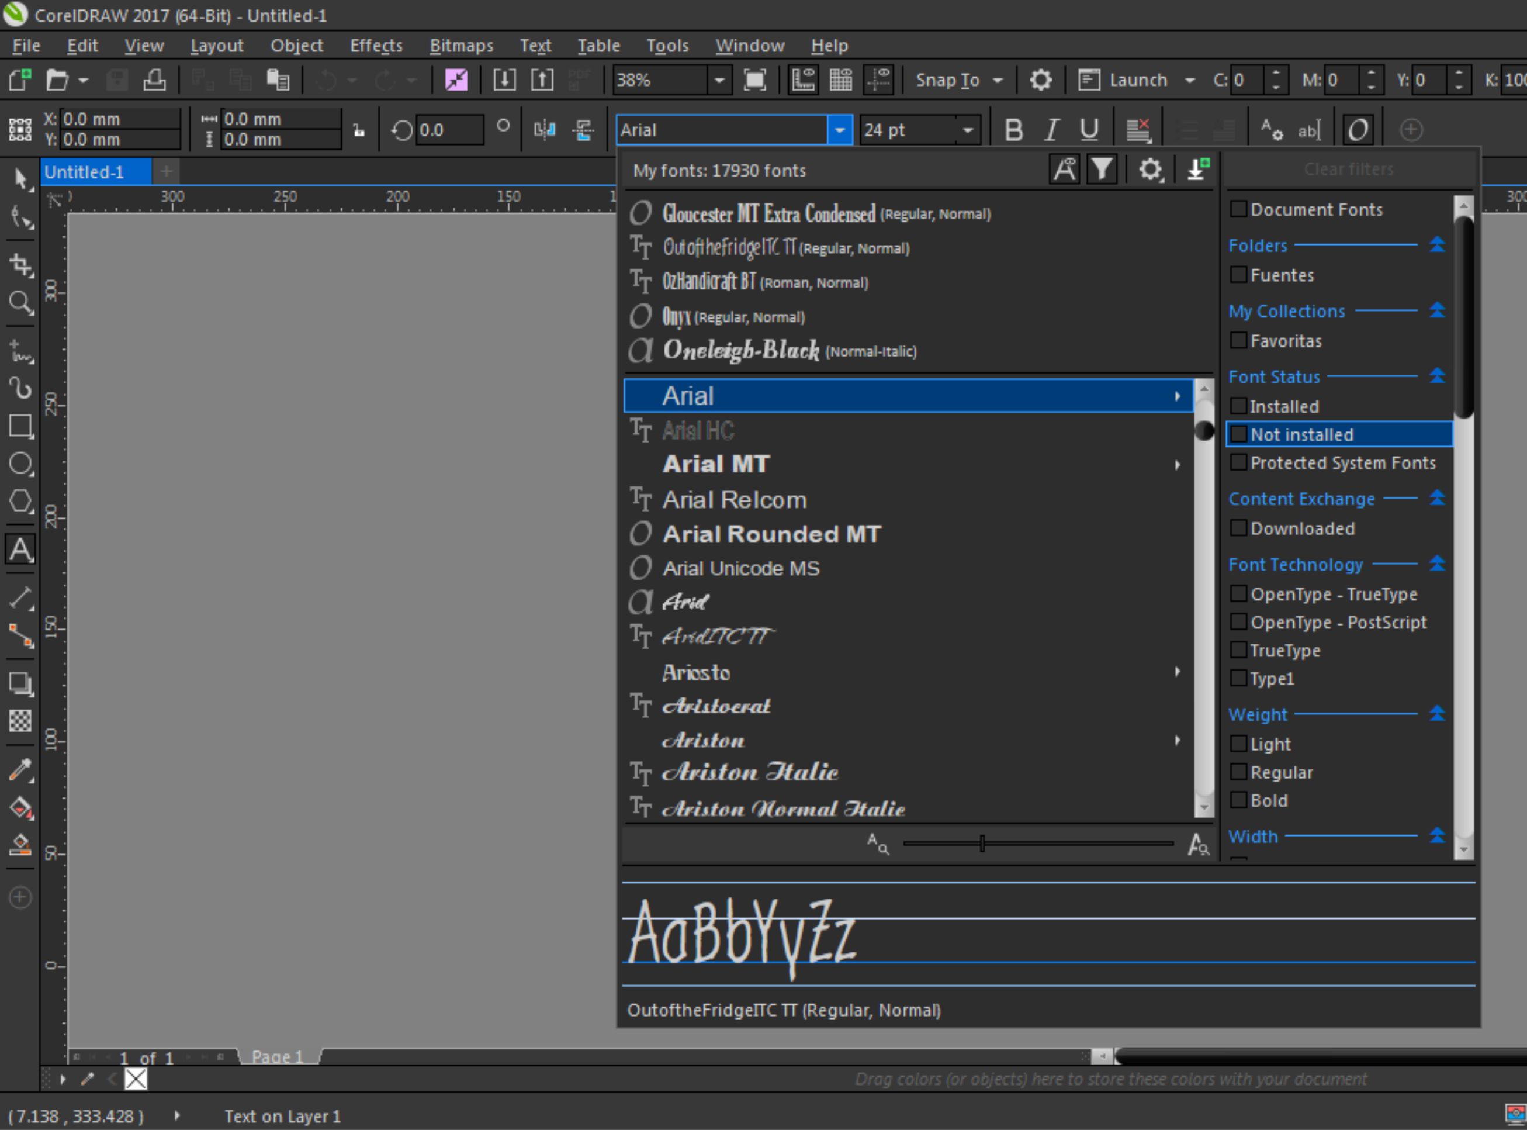Expand the Arial MT font family flyout
The image size is (1527, 1130).
point(1177,465)
